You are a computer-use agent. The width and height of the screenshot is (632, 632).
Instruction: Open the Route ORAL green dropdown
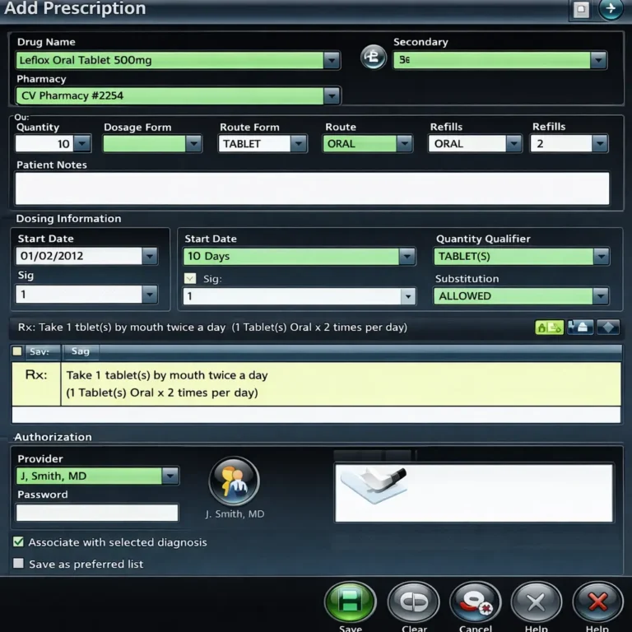(404, 144)
